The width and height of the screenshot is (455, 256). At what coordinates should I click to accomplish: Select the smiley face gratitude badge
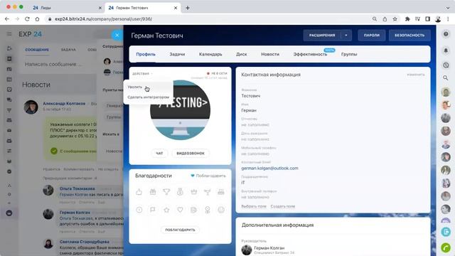tap(221, 210)
